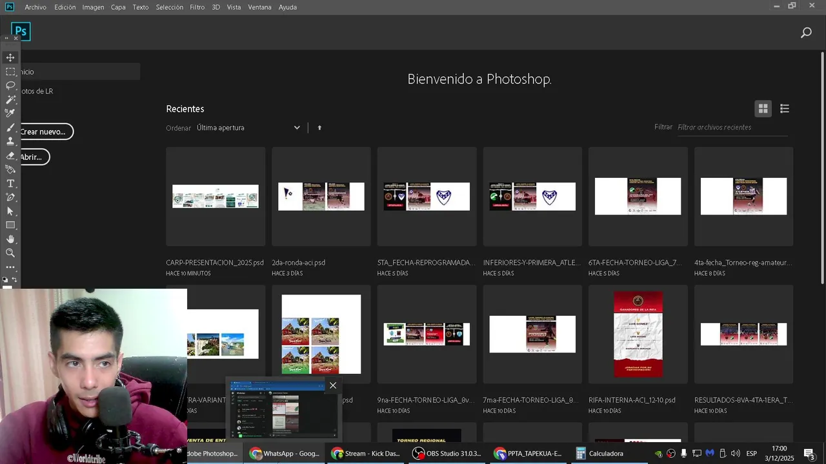Switch to Stream - Kick Dashboard taskbar item

(x=366, y=454)
